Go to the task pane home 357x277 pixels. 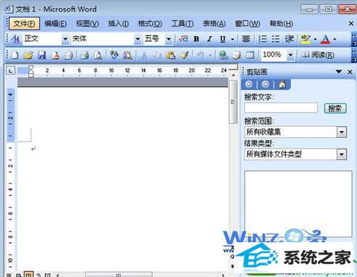click(282, 85)
